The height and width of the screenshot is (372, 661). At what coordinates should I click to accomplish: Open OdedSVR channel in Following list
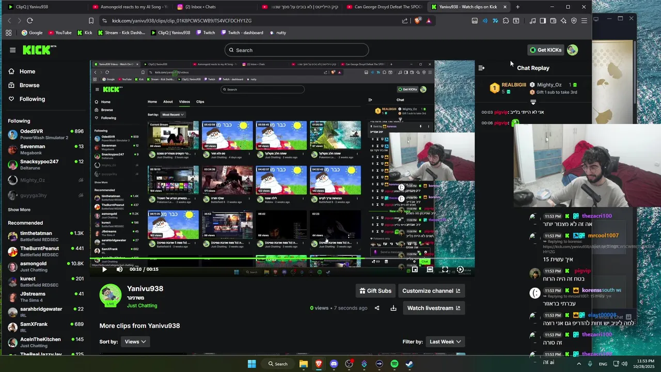click(45, 134)
